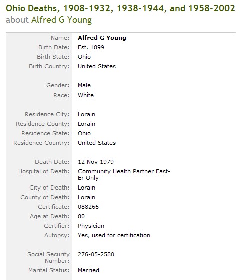Click the Residence City value Lorain
240x280 pixels.
pos(86,114)
